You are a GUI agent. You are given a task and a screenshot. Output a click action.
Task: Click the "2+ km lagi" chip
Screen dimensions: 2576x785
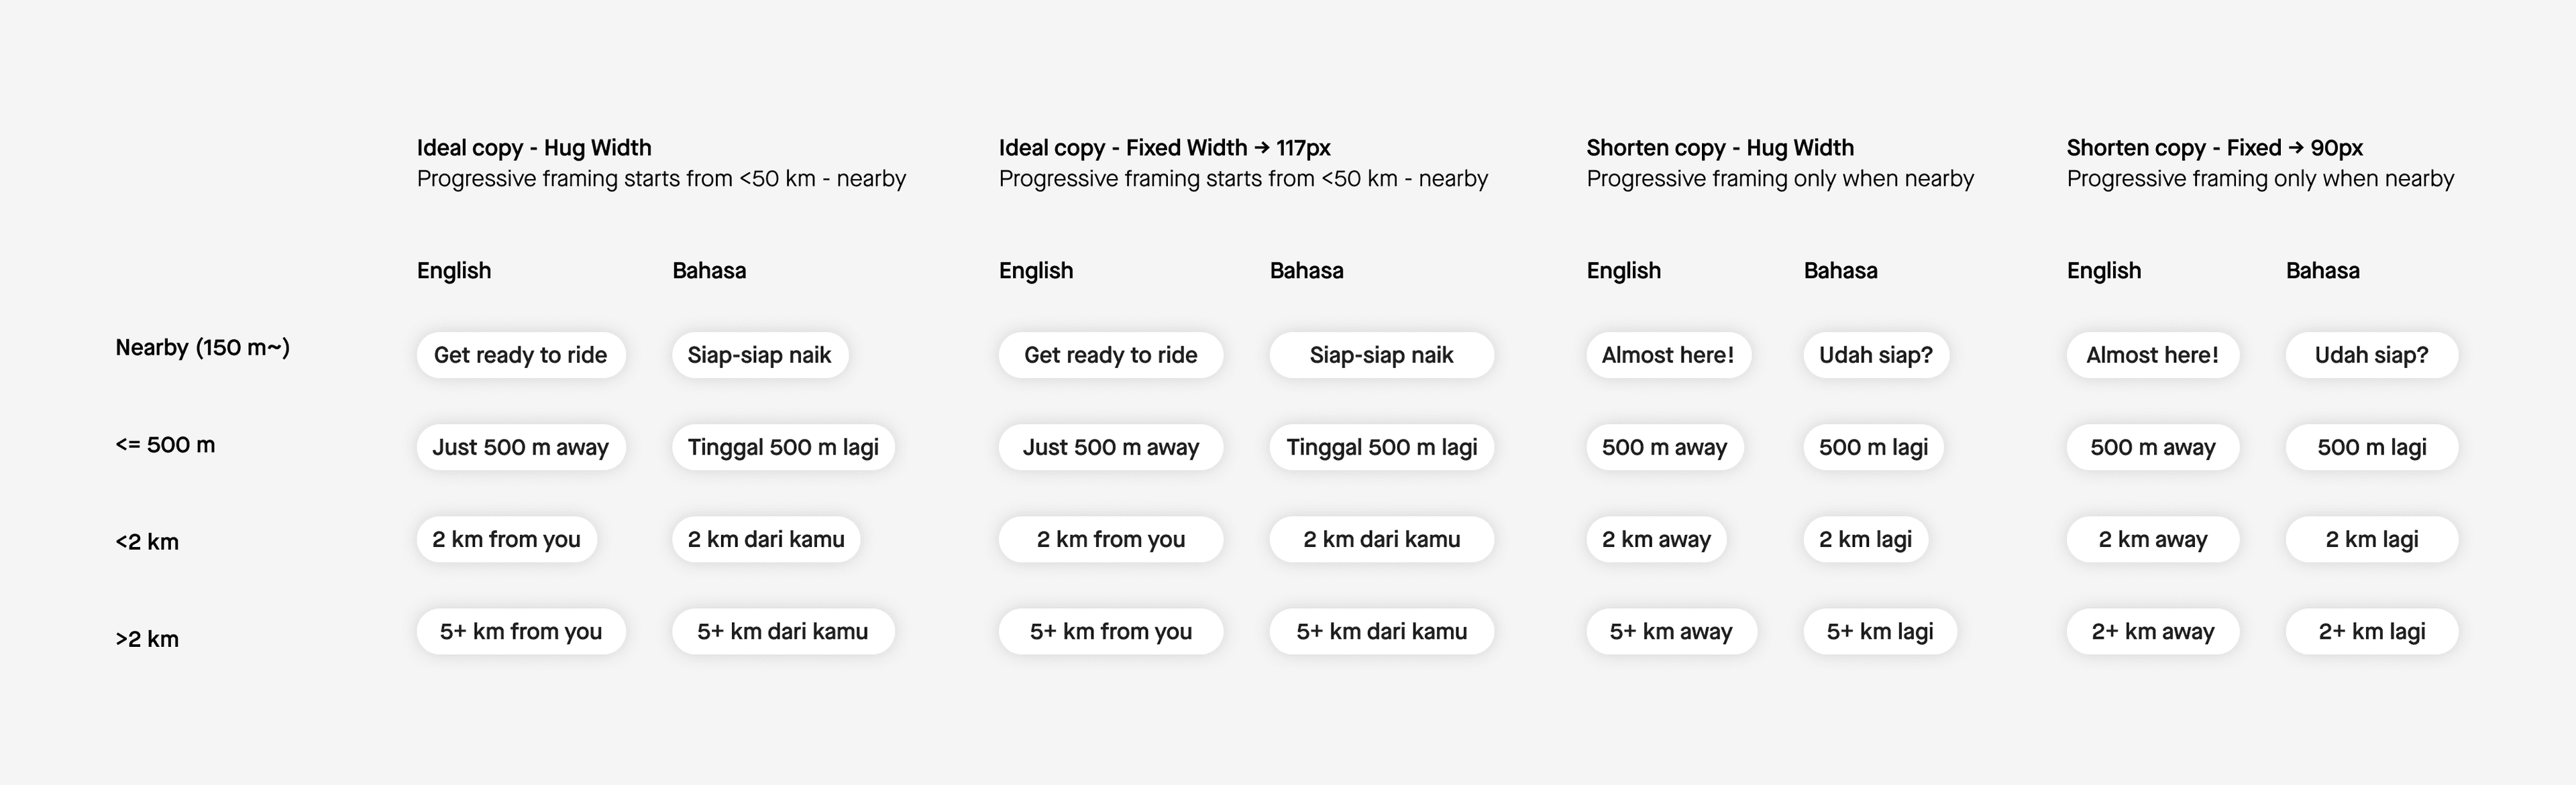[x=2371, y=631]
